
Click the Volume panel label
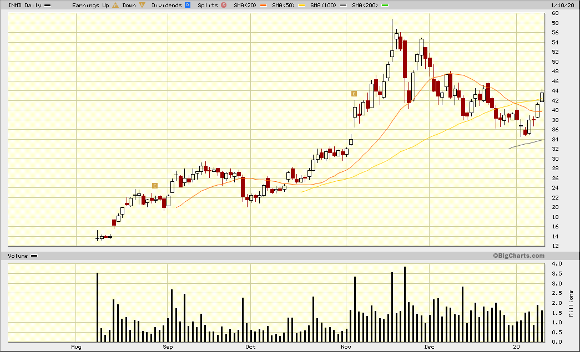[18, 256]
